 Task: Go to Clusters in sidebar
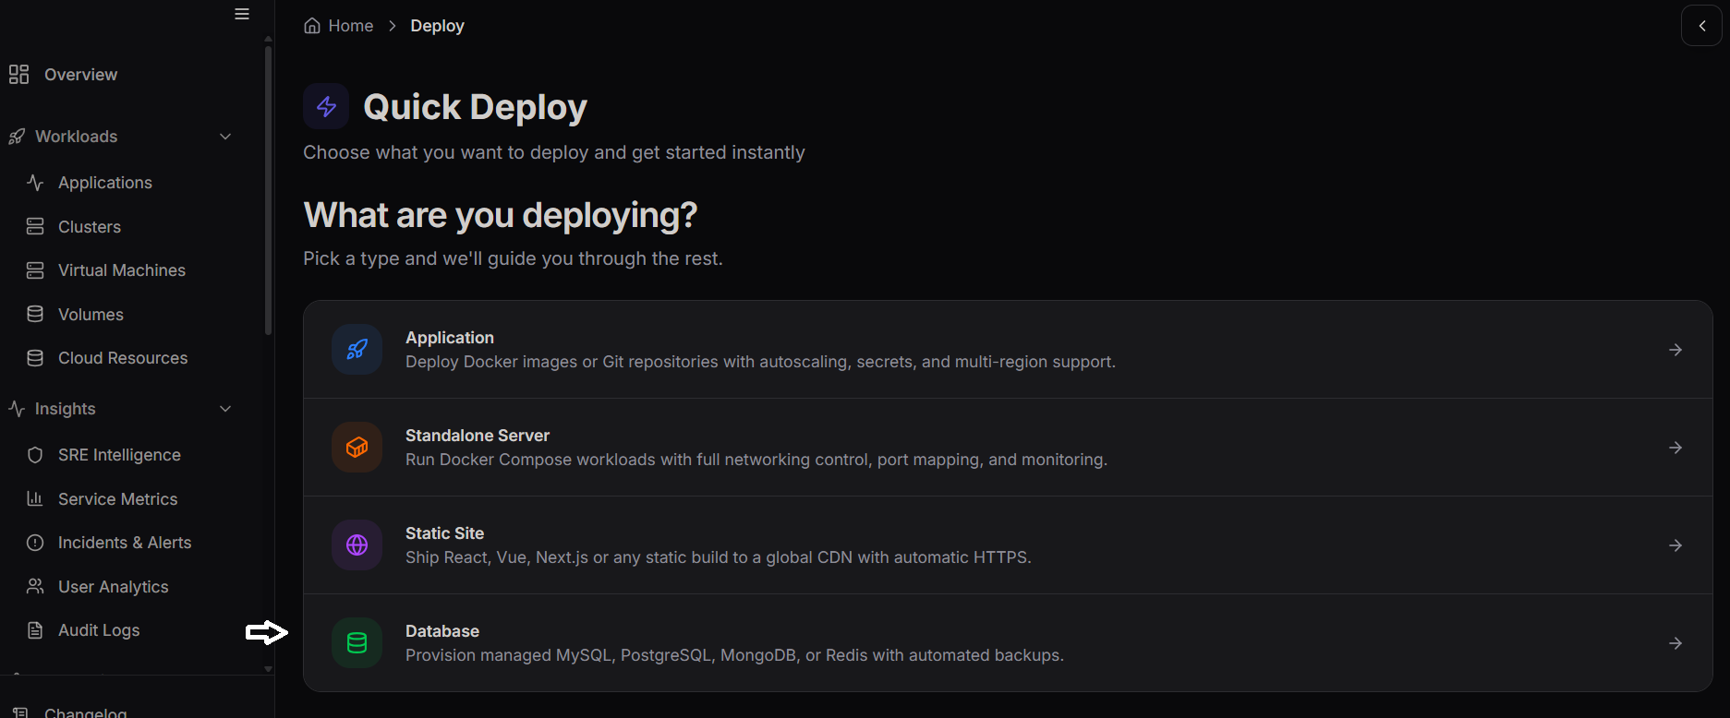(x=89, y=227)
